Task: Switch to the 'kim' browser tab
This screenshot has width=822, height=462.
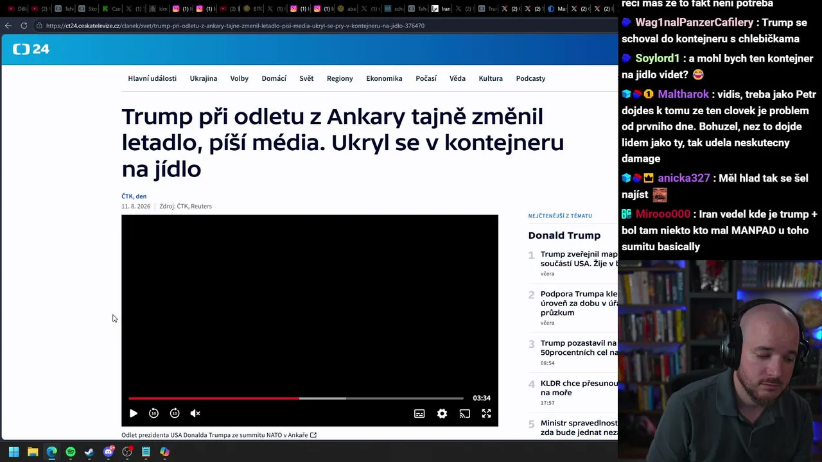Action: pyautogui.click(x=159, y=9)
